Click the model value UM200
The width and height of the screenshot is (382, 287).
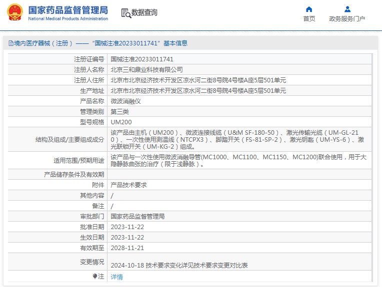click(121, 122)
